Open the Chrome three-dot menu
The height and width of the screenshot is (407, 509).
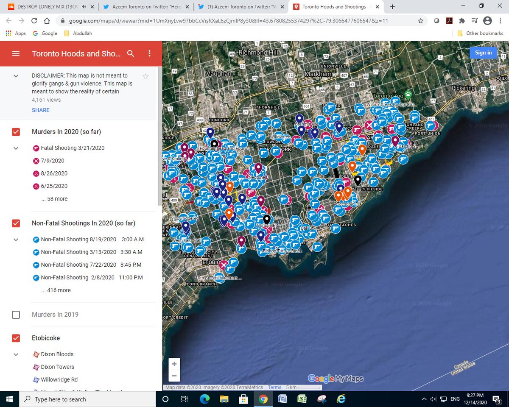(500, 20)
